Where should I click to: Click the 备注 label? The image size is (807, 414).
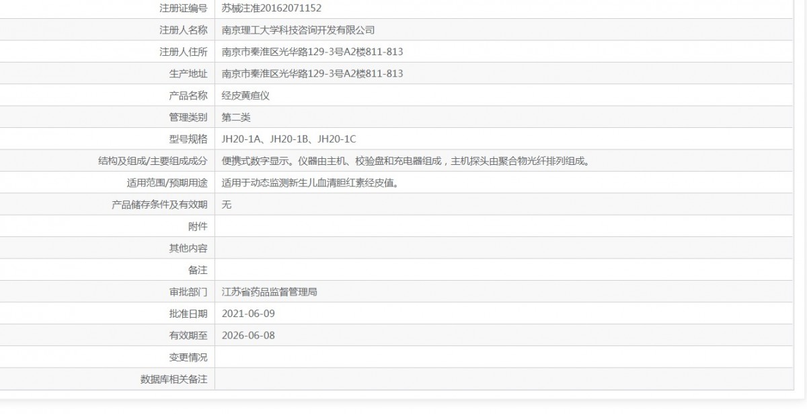(x=198, y=270)
